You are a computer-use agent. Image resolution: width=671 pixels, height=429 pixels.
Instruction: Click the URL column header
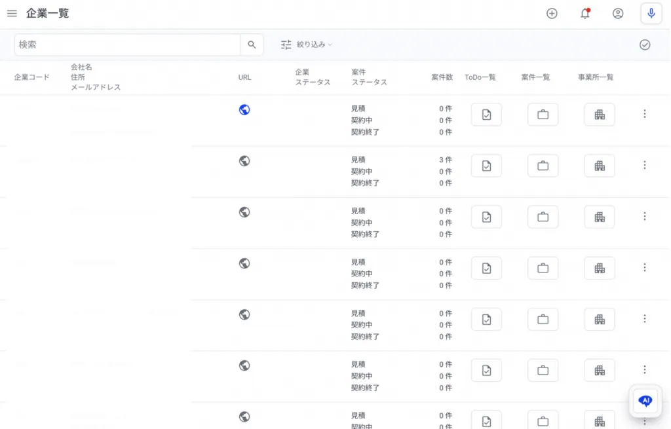click(x=245, y=77)
